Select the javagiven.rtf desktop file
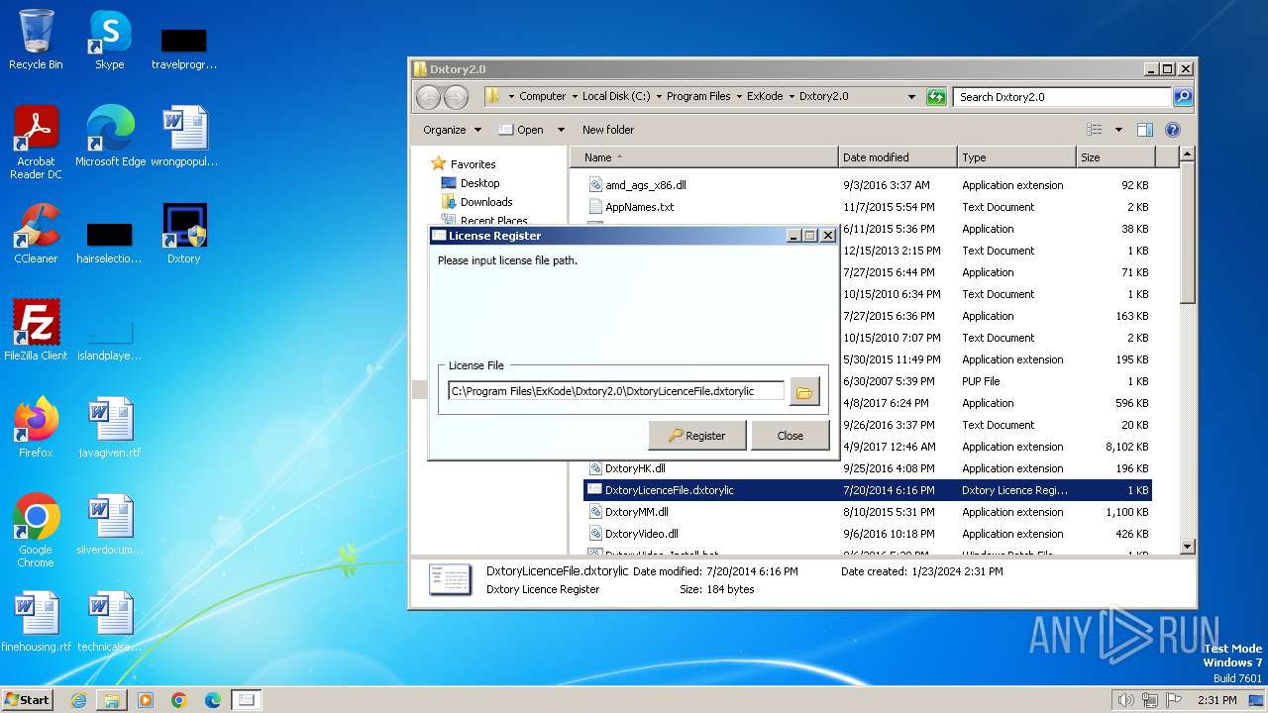The width and height of the screenshot is (1268, 713). tap(110, 427)
